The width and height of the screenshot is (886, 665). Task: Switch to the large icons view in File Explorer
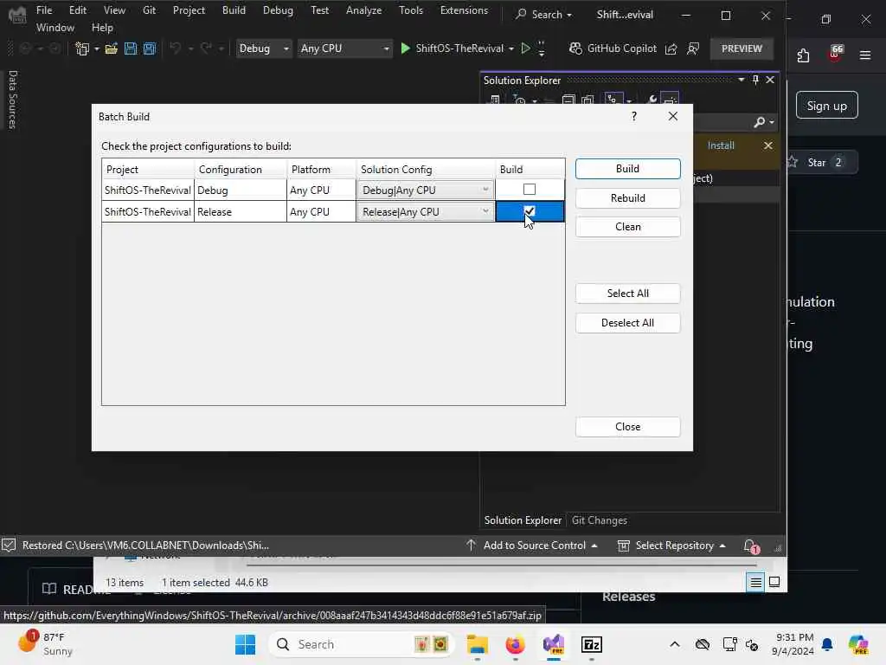coord(774,582)
